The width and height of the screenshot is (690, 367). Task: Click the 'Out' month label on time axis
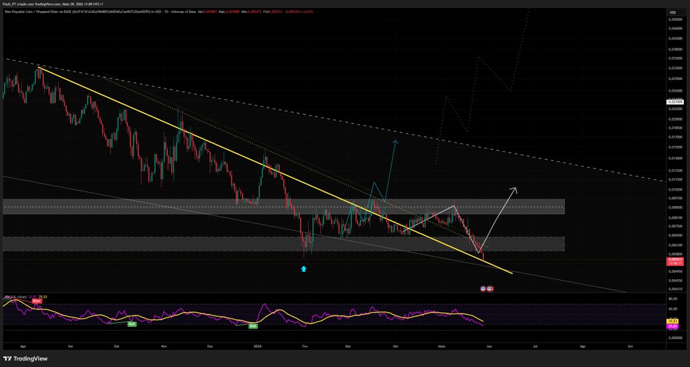coord(117,347)
